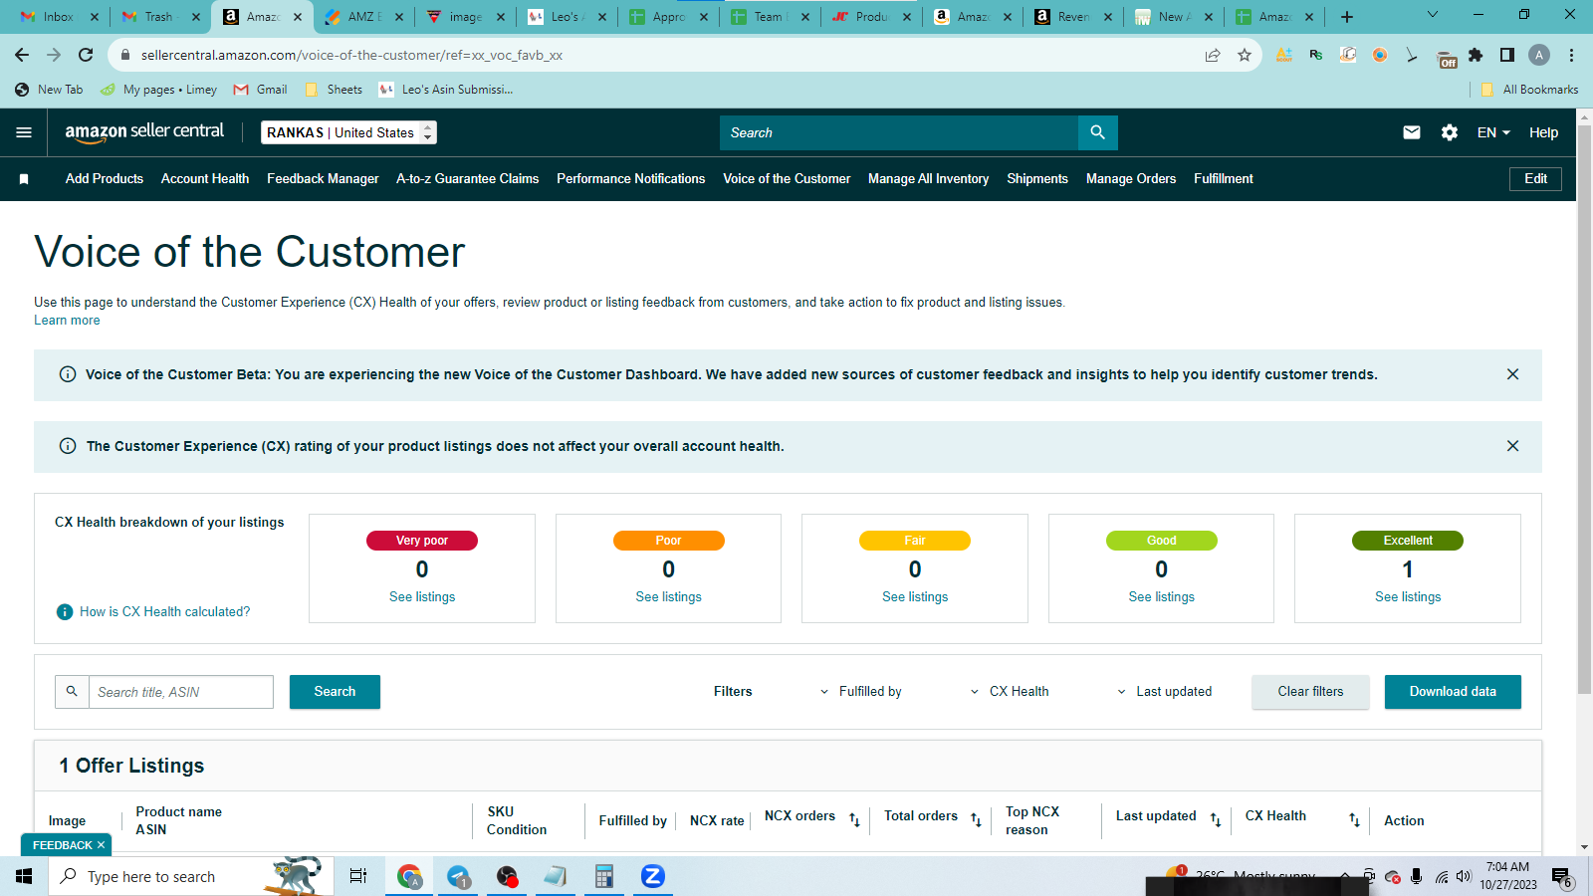Expand the Fulfilled by filter

pos(861,692)
